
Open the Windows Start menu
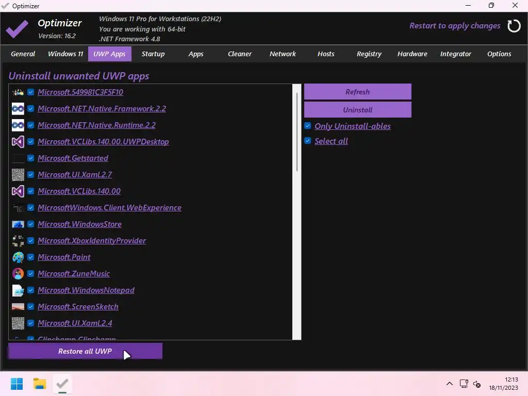tap(16, 384)
